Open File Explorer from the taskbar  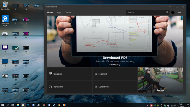pos(18,105)
